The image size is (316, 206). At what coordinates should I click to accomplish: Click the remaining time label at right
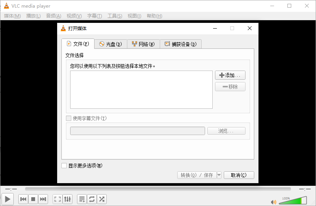click(x=305, y=189)
